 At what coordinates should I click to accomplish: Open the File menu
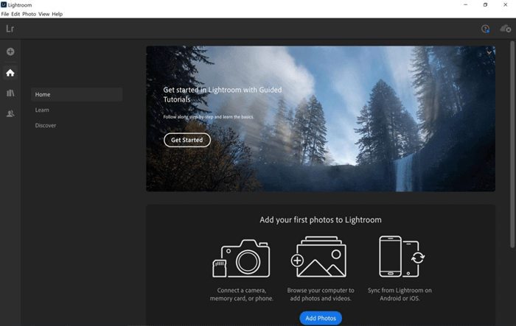tap(5, 14)
